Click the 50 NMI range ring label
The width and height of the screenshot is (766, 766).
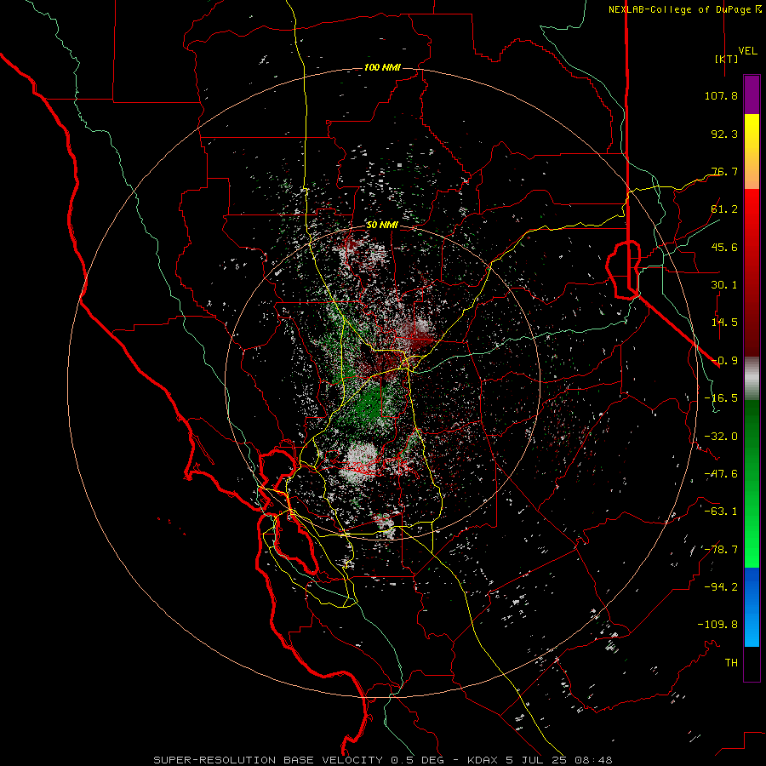pyautogui.click(x=382, y=226)
